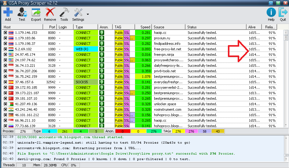This screenshot has height=168, width=289.
Task: Toggle checkbox for 66.96.211.10
Action: [x=5, y=120]
